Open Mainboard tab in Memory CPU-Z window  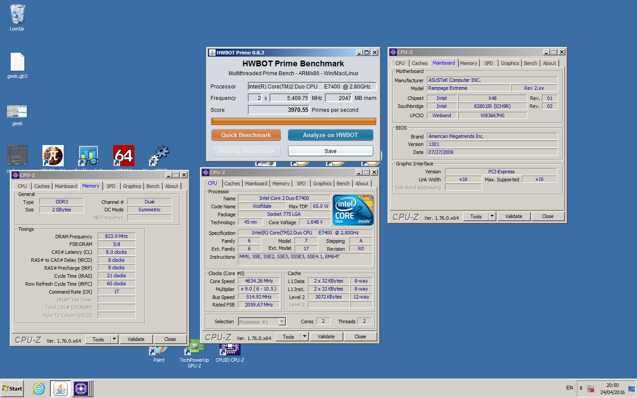66,186
